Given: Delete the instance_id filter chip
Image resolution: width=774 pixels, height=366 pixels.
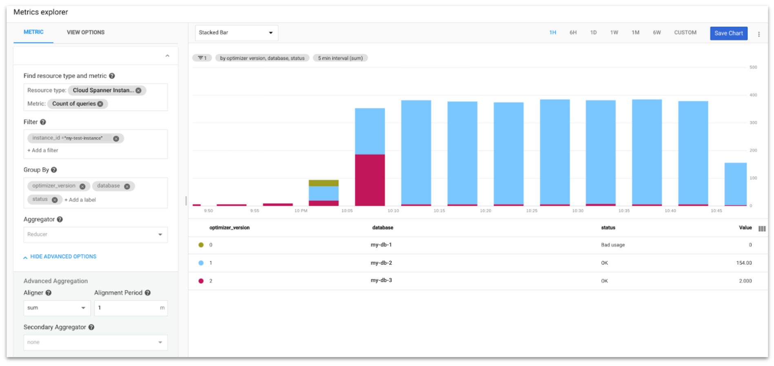Looking at the screenshot, I should 116,138.
